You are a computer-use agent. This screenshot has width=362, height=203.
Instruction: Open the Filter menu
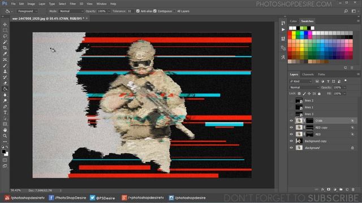[x=72, y=4]
